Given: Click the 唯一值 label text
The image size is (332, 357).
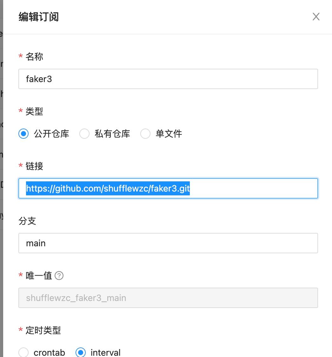Looking at the screenshot, I should click(39, 276).
